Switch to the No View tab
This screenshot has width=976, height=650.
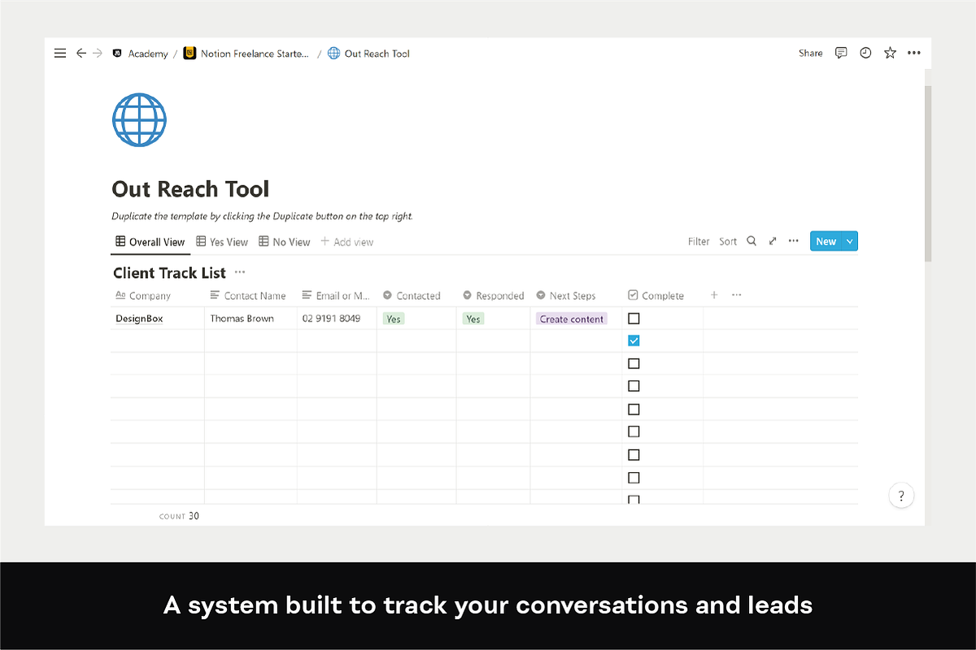(x=285, y=242)
